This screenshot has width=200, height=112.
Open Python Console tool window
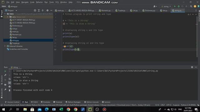91,102
